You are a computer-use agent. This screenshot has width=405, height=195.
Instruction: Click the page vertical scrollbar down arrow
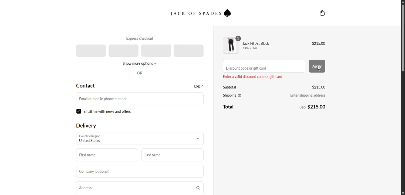[403, 193]
